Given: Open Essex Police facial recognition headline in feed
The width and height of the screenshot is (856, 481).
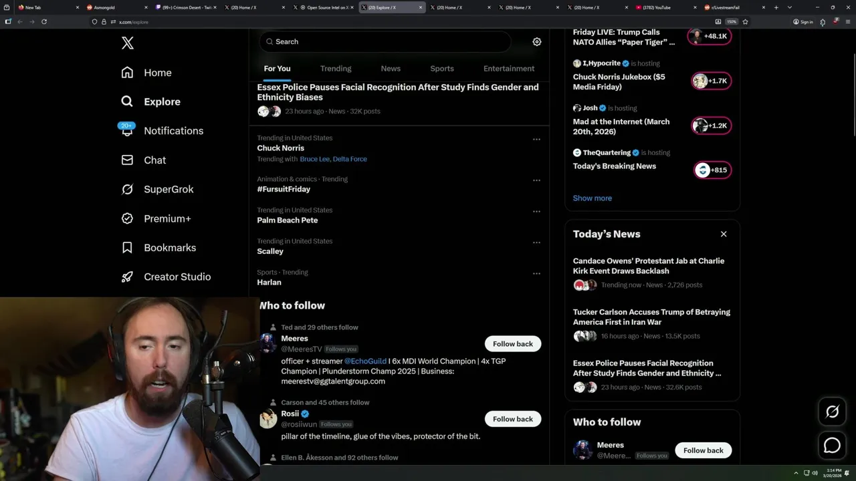Looking at the screenshot, I should [398, 92].
